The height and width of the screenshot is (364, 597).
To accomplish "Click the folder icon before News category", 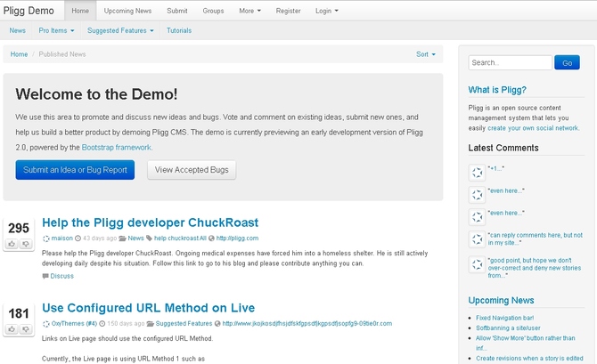I will point(122,239).
